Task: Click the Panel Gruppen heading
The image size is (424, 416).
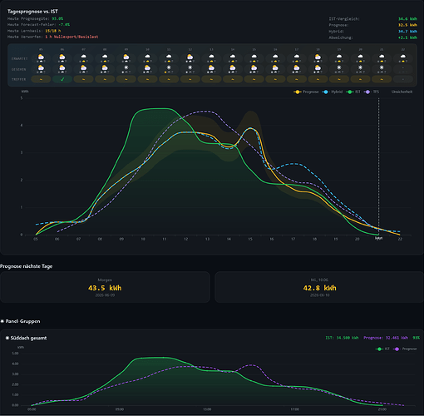Action: tap(22, 321)
